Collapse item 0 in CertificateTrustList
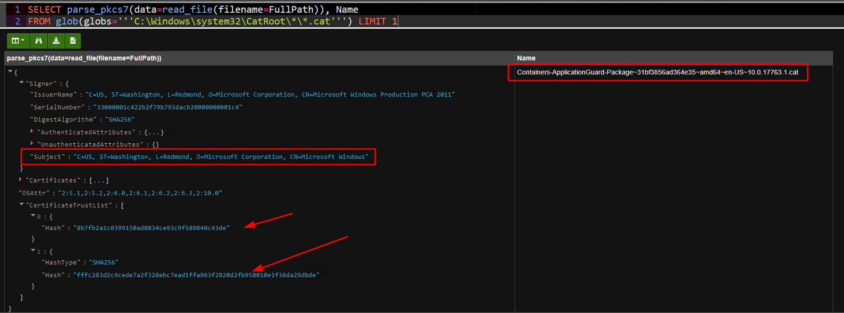This screenshot has height=313, width=844. 33,216
